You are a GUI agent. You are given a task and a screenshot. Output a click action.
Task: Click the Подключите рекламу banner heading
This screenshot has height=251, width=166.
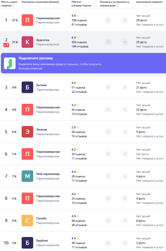(36, 58)
